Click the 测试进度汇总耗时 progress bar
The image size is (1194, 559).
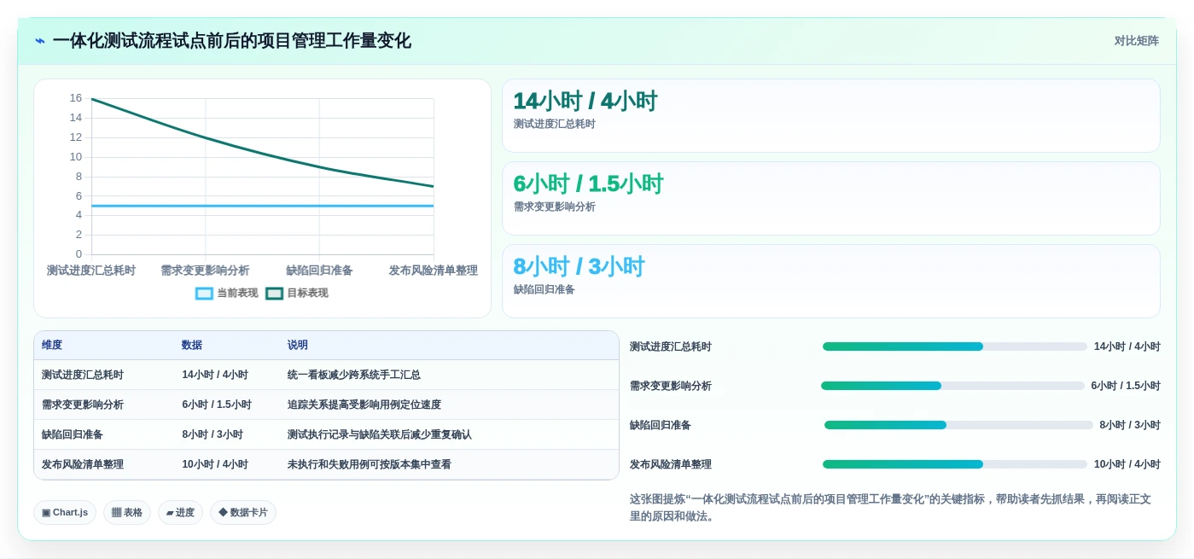point(955,346)
